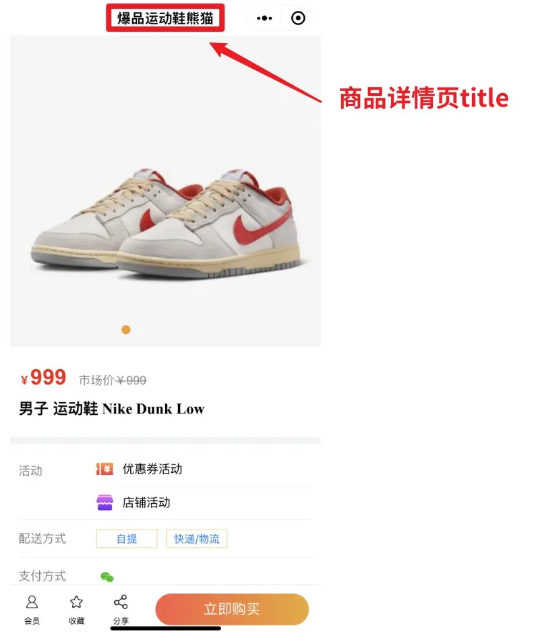Open the three-dot more options menu

pyautogui.click(x=264, y=18)
